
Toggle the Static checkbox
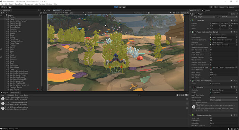pyautogui.click(x=230, y=14)
